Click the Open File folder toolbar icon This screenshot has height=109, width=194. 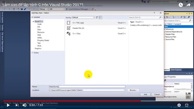click(x=19, y=9)
